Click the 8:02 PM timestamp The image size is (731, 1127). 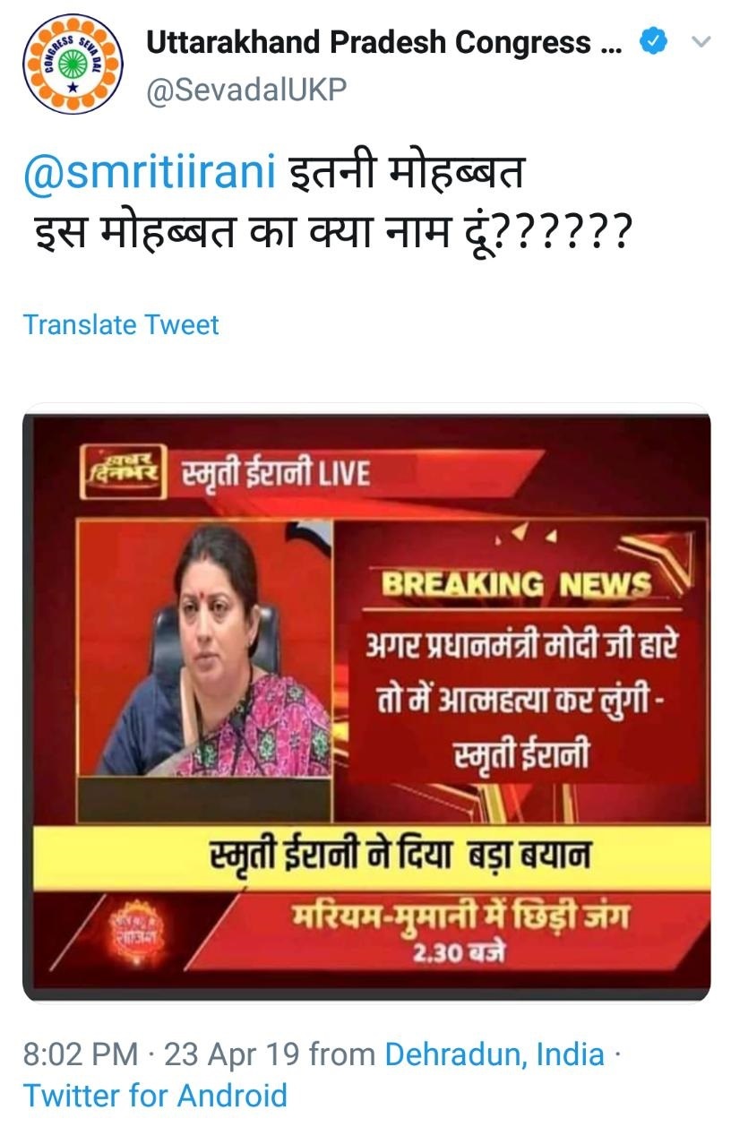click(x=81, y=1054)
